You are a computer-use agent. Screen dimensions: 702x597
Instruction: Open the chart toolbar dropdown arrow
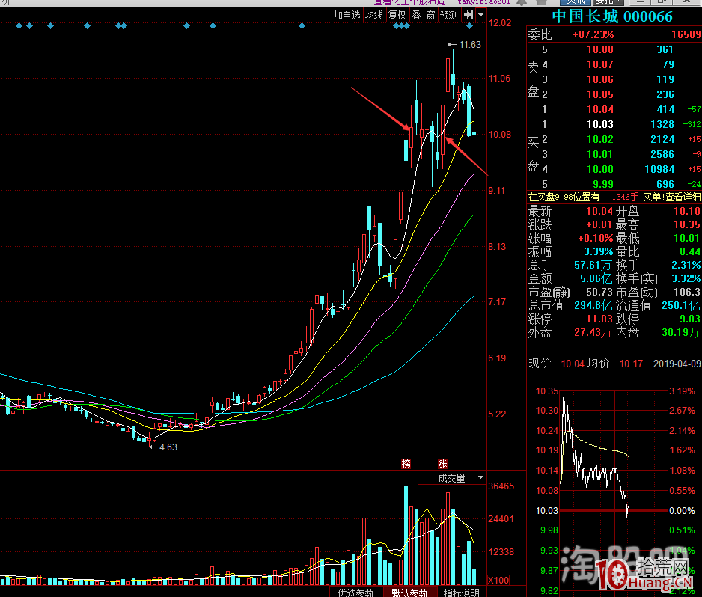480,15
